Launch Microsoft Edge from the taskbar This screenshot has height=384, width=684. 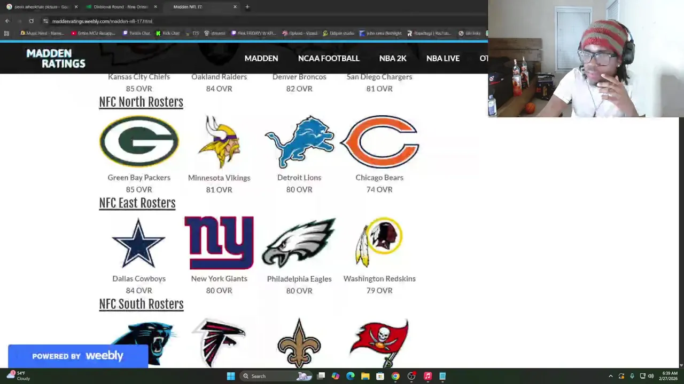point(350,376)
